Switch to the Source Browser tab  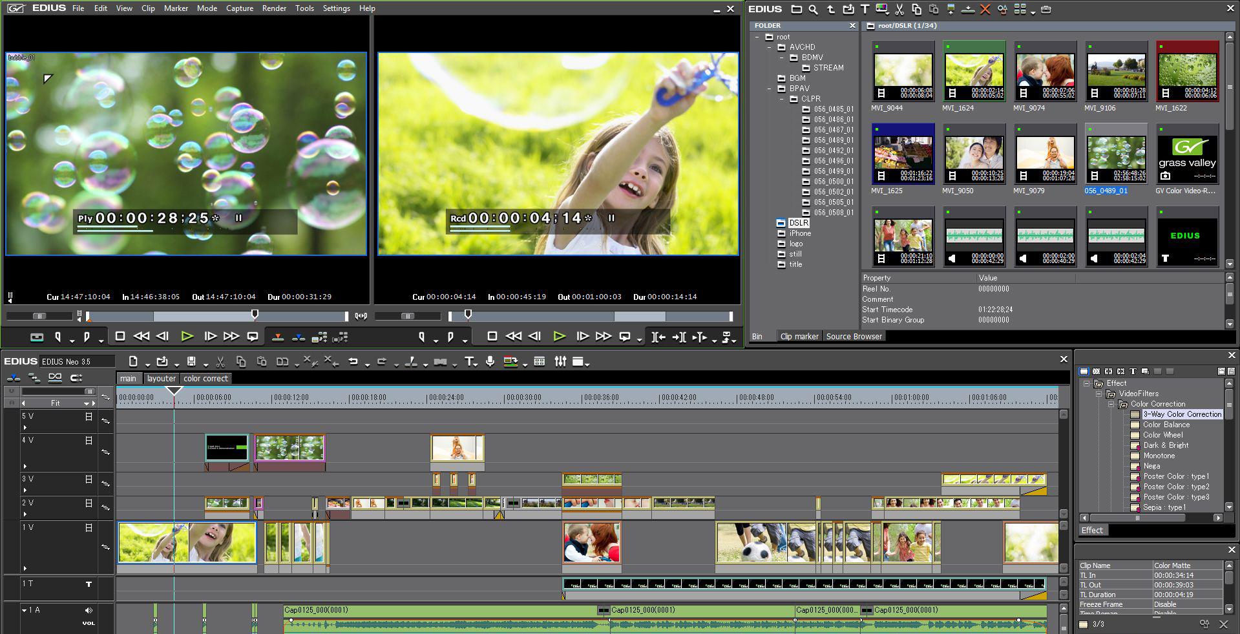(854, 337)
